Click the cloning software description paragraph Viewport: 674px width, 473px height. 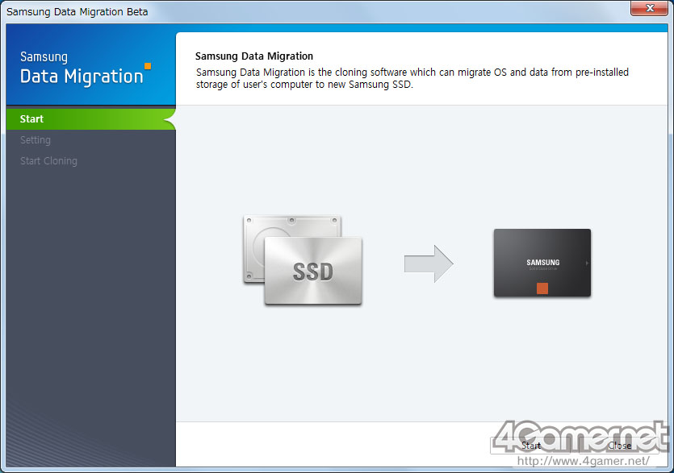[x=412, y=78]
